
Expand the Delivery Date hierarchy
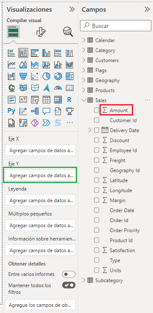click(x=90, y=130)
